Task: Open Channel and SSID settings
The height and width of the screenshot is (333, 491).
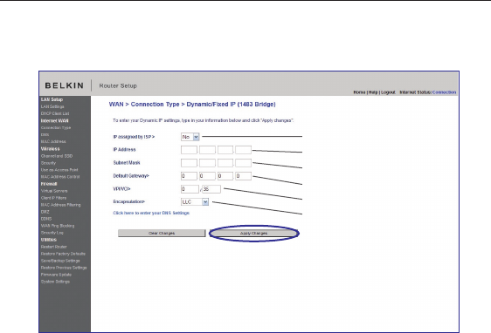Action: 57,156
